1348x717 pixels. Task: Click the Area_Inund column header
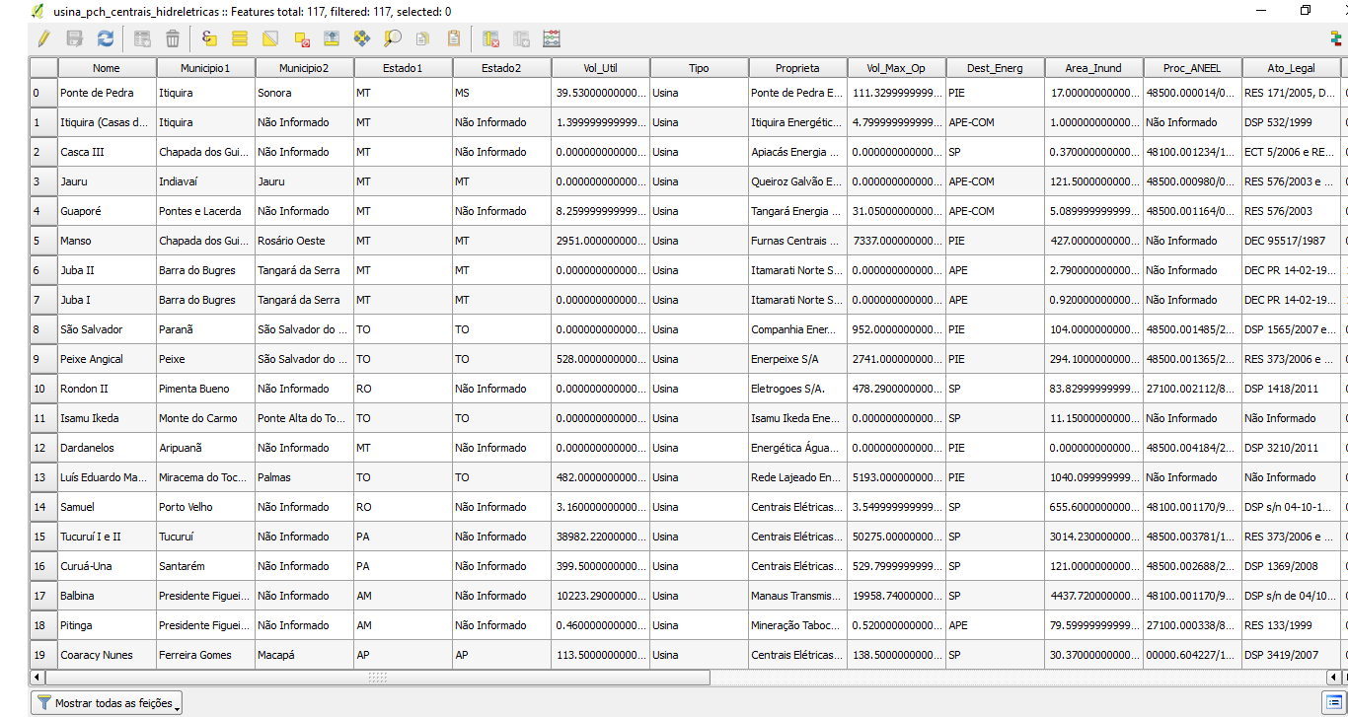click(1093, 68)
